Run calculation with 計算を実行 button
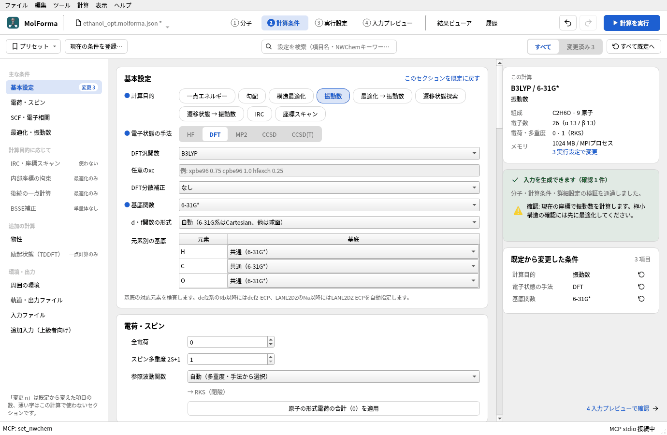667x435 pixels. tap(632, 23)
